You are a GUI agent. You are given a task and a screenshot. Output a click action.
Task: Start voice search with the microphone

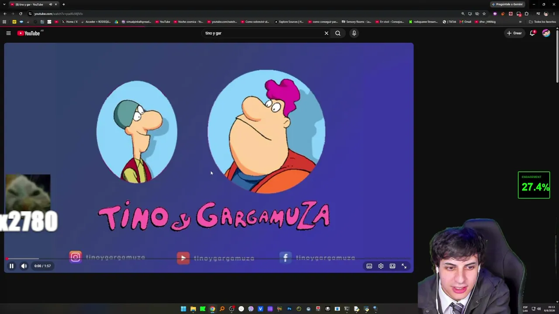pyautogui.click(x=354, y=33)
